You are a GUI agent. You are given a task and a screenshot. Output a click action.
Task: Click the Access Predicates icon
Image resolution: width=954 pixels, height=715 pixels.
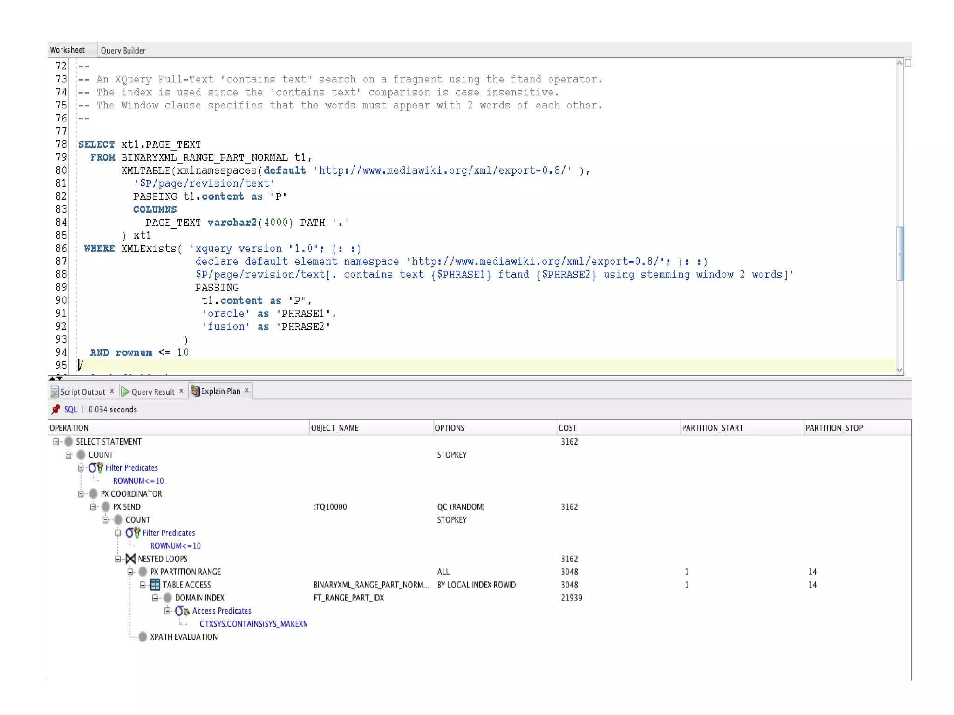[182, 611]
